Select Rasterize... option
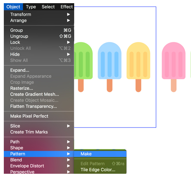The width and height of the screenshot is (191, 182). (x=22, y=88)
